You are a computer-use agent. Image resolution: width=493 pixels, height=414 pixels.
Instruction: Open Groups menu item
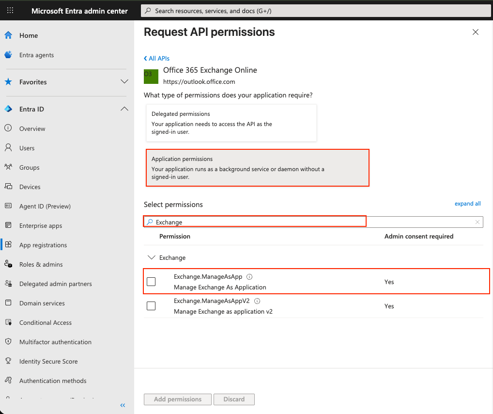coord(29,167)
